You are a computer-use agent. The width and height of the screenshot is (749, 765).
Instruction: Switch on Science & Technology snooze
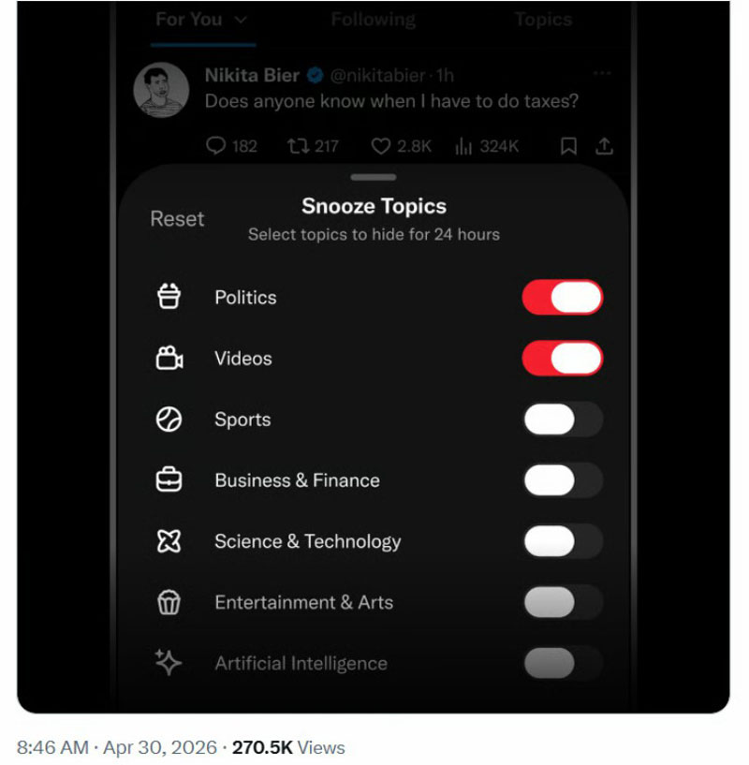point(562,541)
